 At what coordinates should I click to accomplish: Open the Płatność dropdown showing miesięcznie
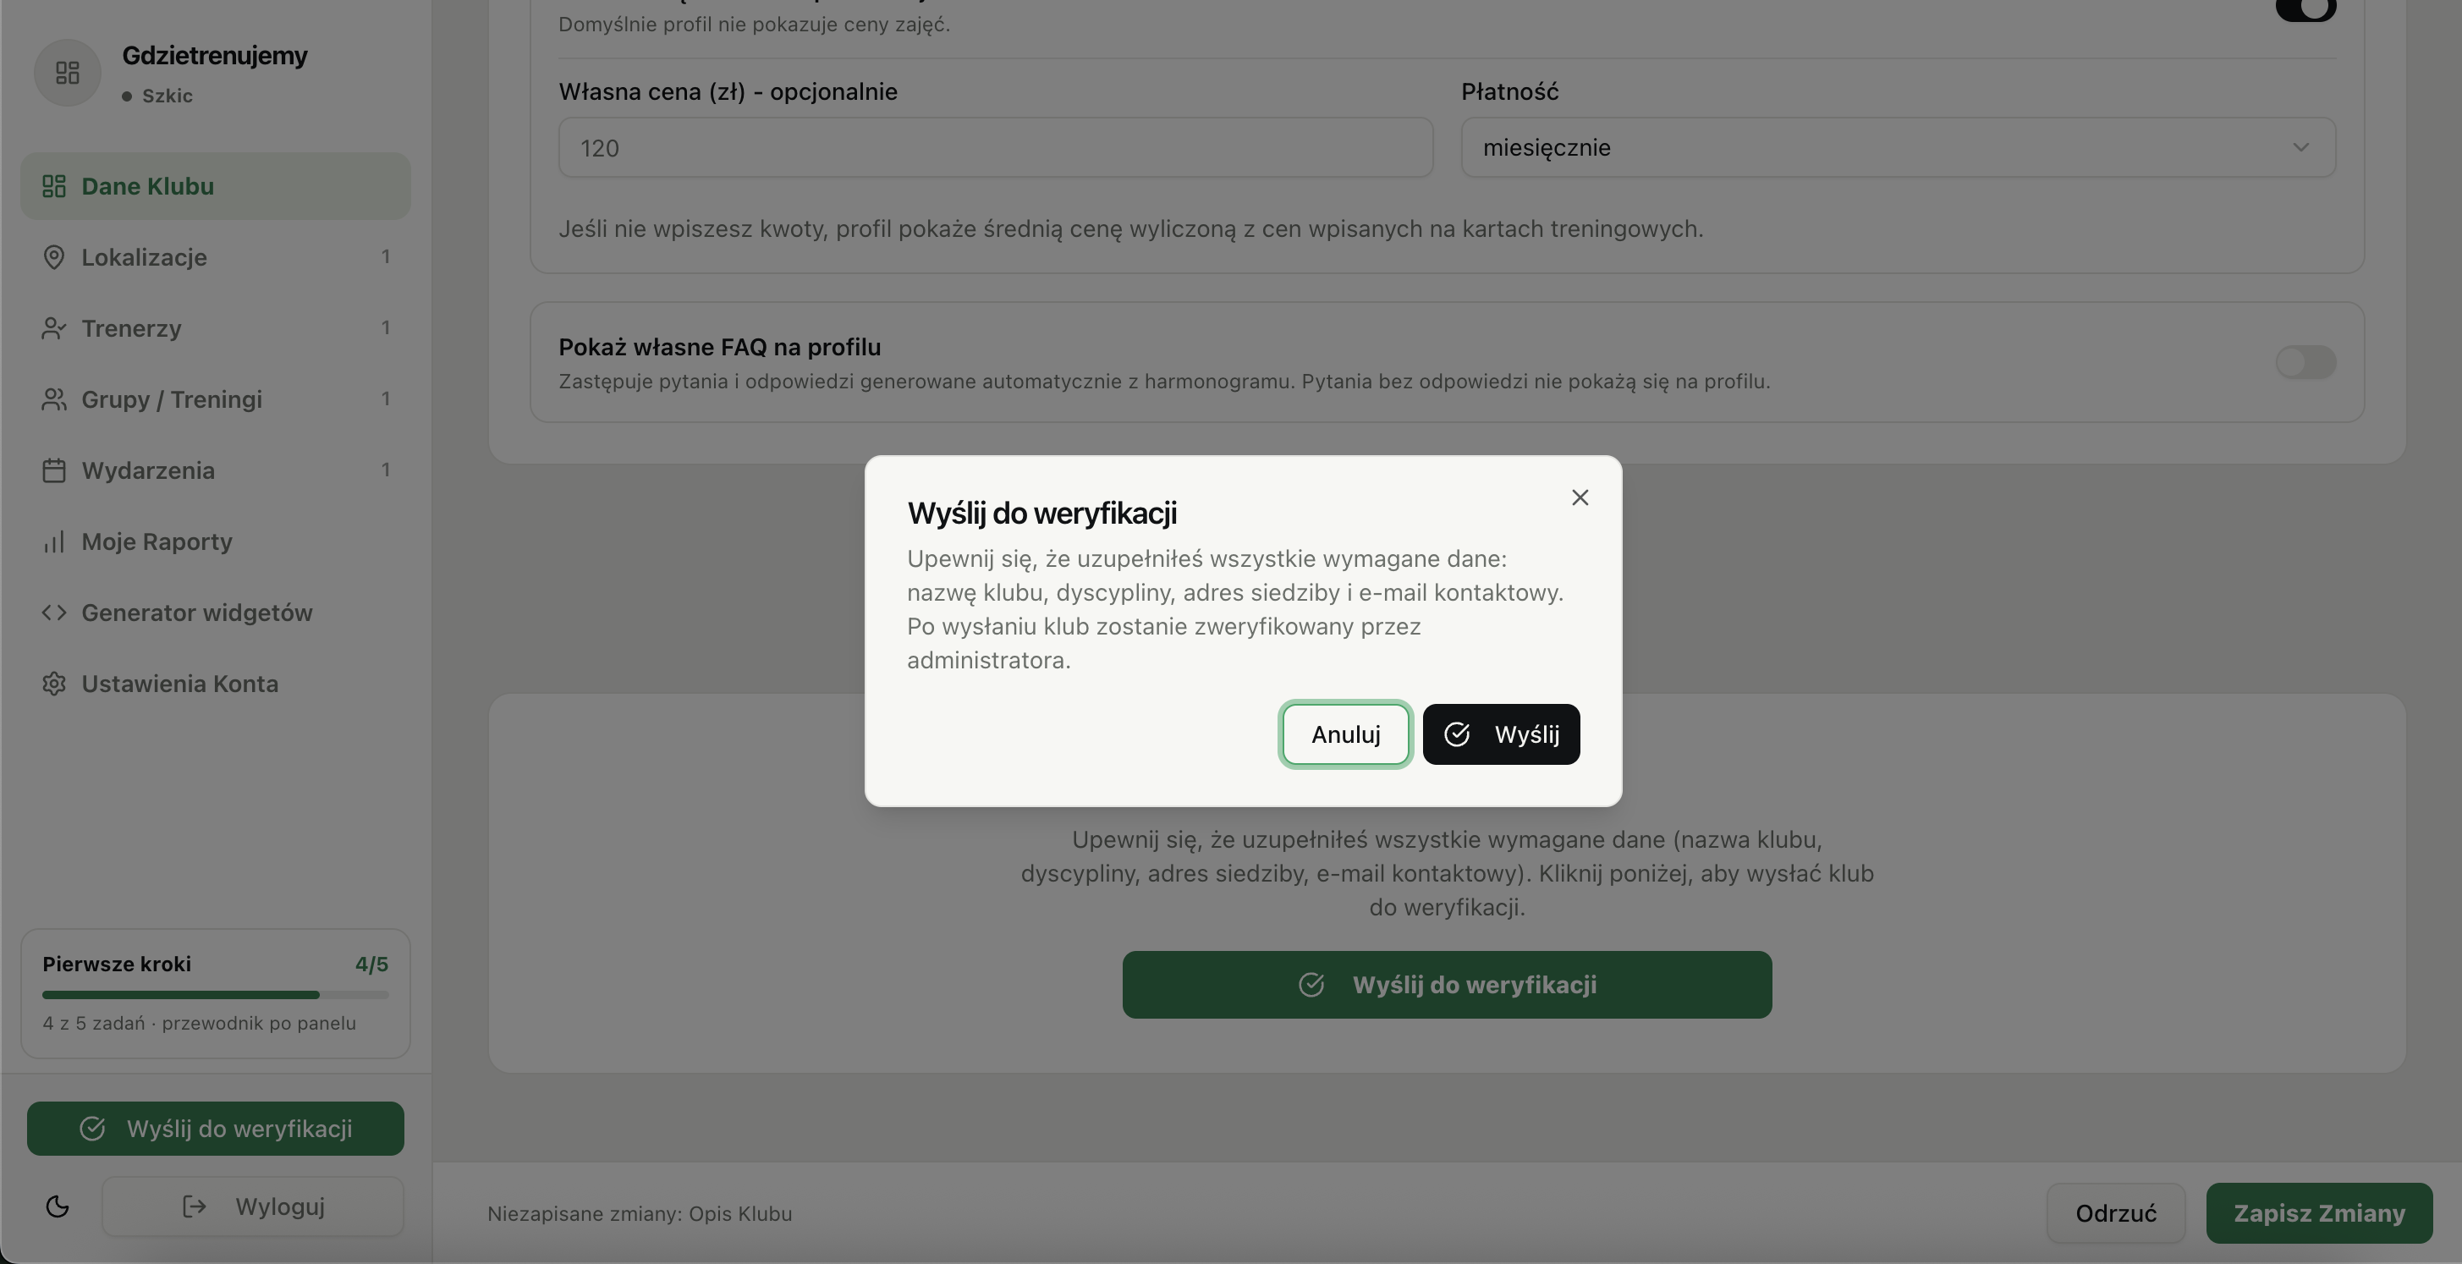tap(1899, 147)
